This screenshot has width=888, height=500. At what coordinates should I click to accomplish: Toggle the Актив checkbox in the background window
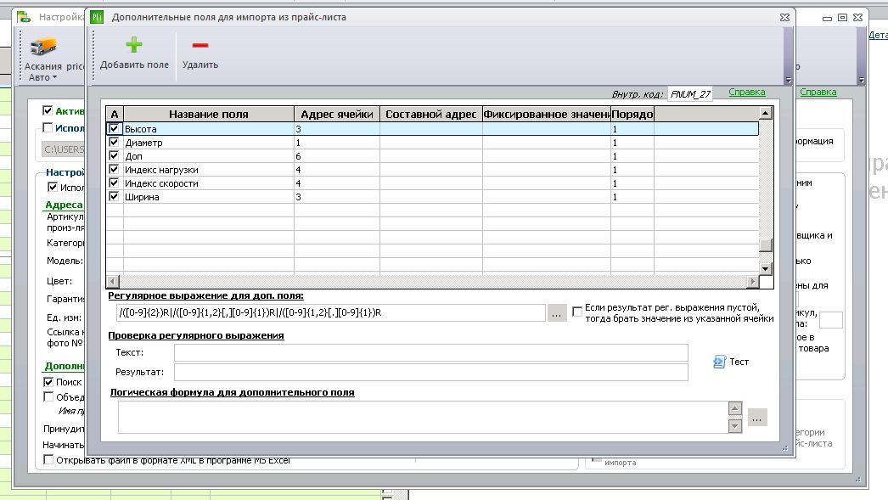[x=48, y=111]
